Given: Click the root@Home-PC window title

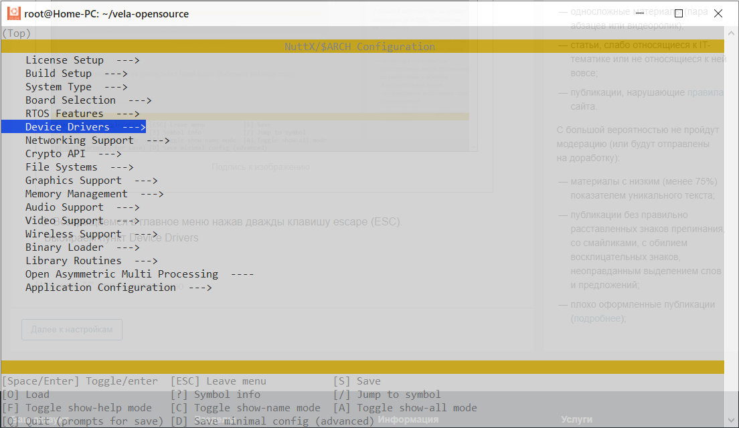Looking at the screenshot, I should (x=106, y=13).
